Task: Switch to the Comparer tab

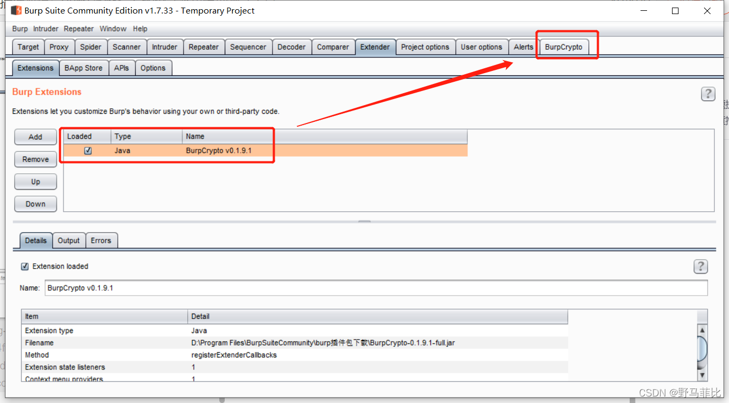Action: (333, 47)
